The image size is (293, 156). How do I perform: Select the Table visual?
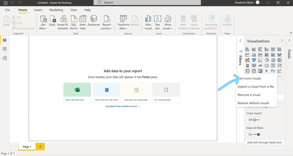point(254,71)
